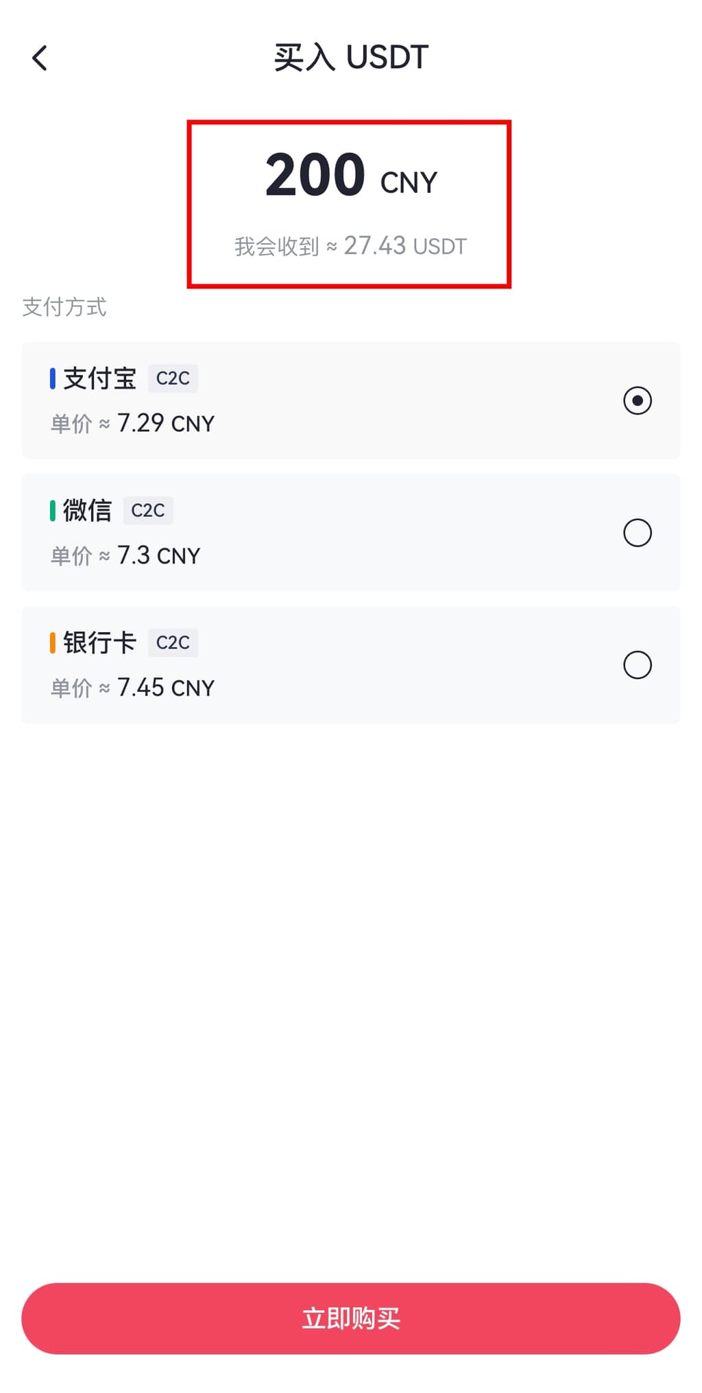Select the 微信 radio button
Viewport: 702px width, 1393px height.
(x=637, y=533)
